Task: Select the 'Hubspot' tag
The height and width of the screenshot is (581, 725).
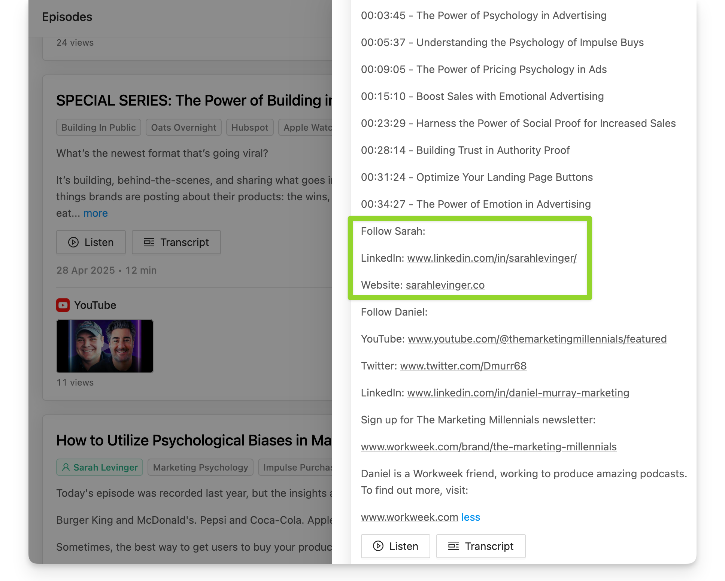Action: (250, 127)
